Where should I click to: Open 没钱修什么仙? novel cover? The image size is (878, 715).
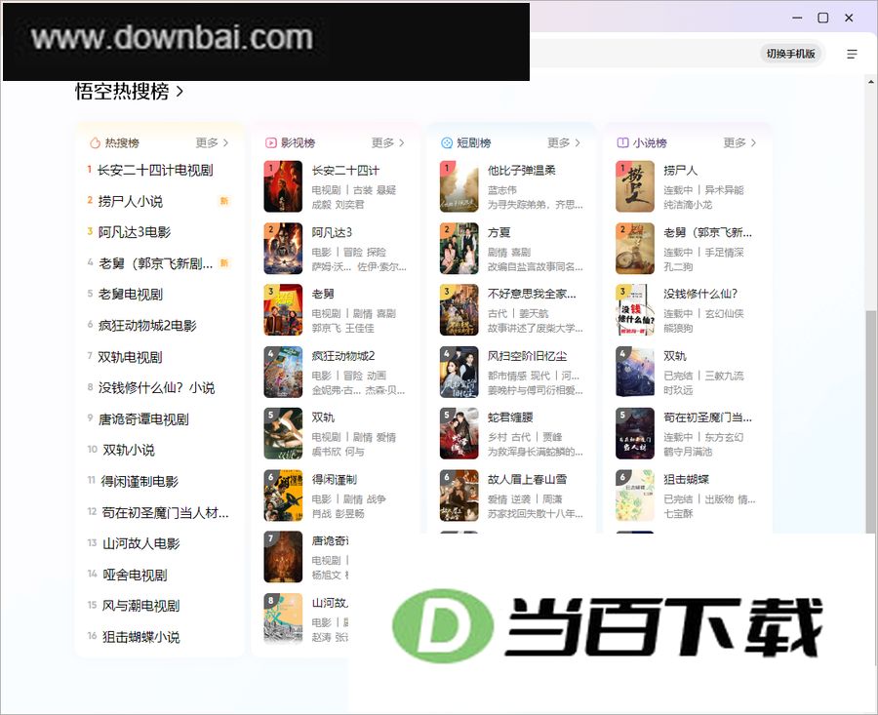[x=635, y=309]
